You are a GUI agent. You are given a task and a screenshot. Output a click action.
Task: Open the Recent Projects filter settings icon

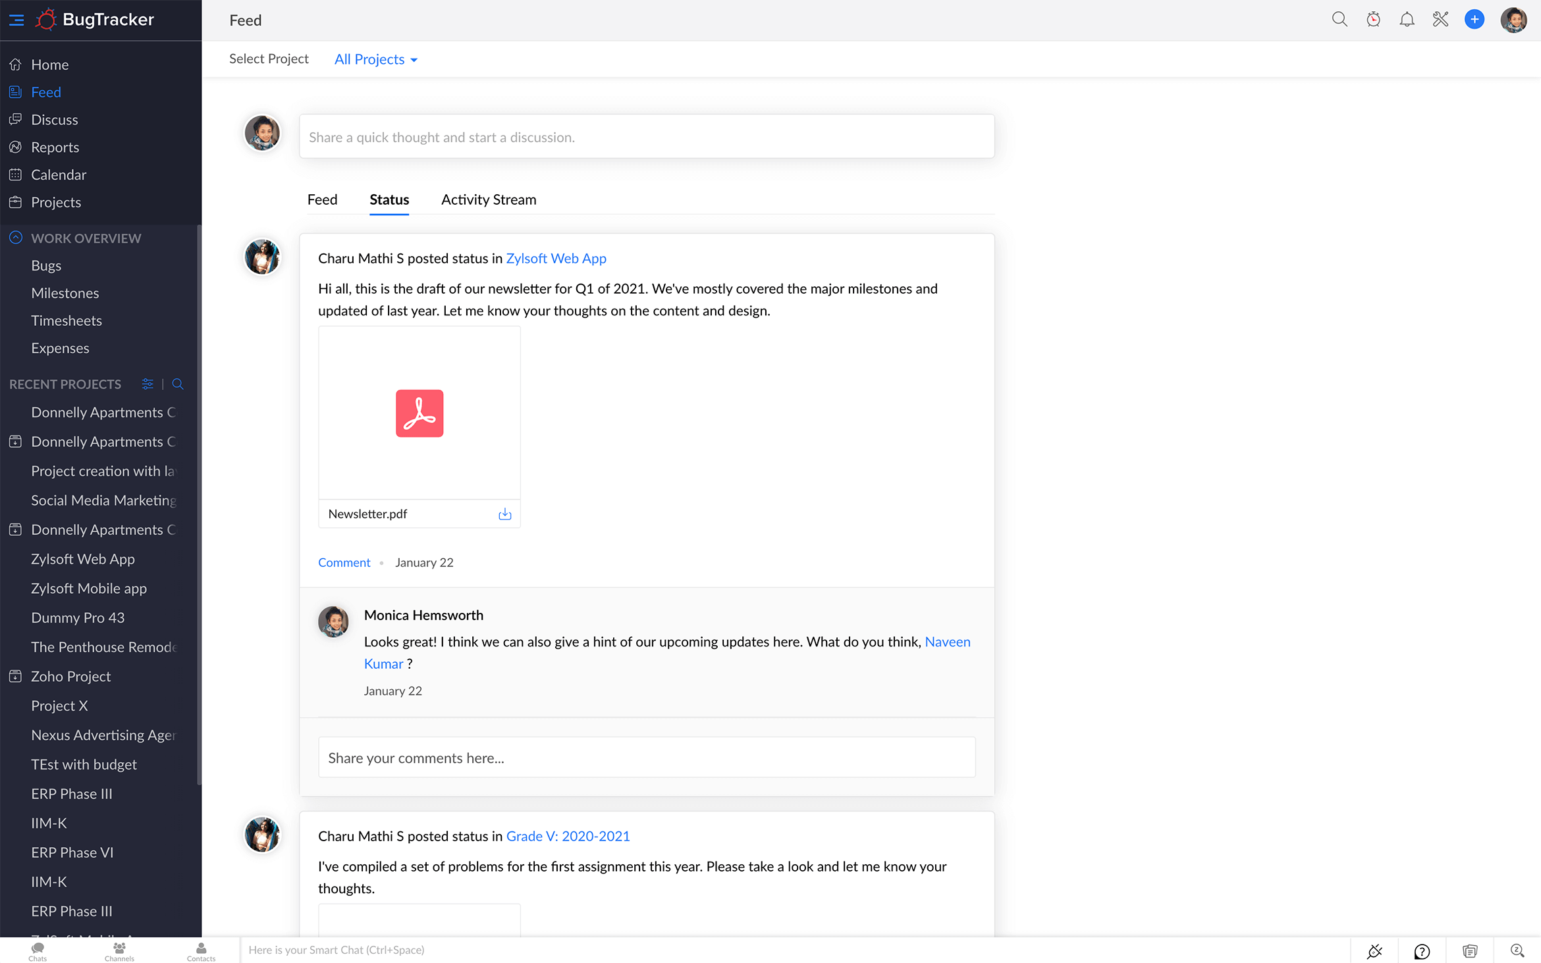click(x=148, y=384)
